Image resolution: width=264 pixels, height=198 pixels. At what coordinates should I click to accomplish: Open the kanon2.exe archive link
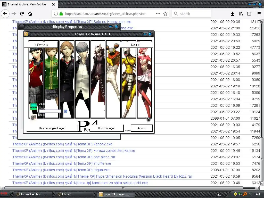point(62,144)
